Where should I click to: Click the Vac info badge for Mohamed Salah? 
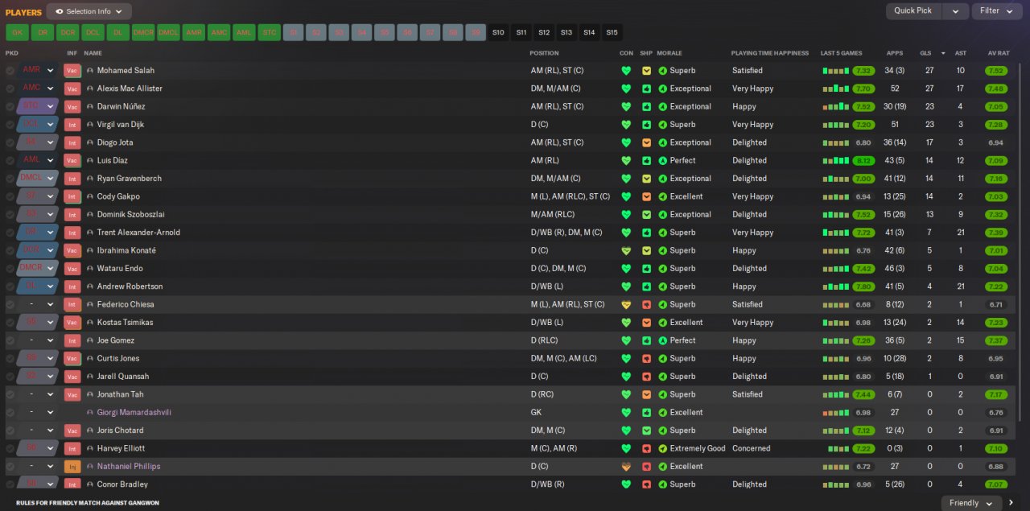[72, 71]
